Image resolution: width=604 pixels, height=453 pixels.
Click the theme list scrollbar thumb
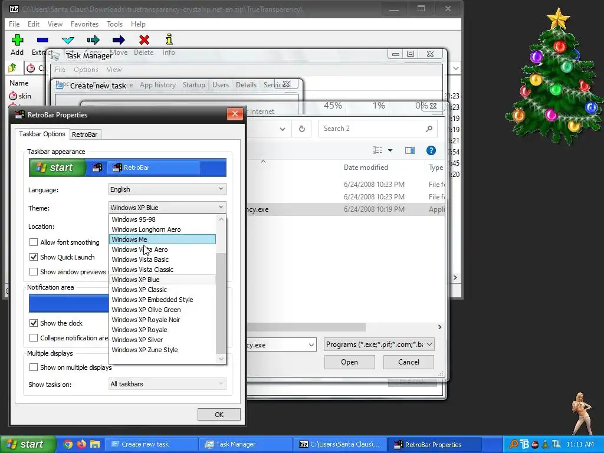pyautogui.click(x=221, y=303)
